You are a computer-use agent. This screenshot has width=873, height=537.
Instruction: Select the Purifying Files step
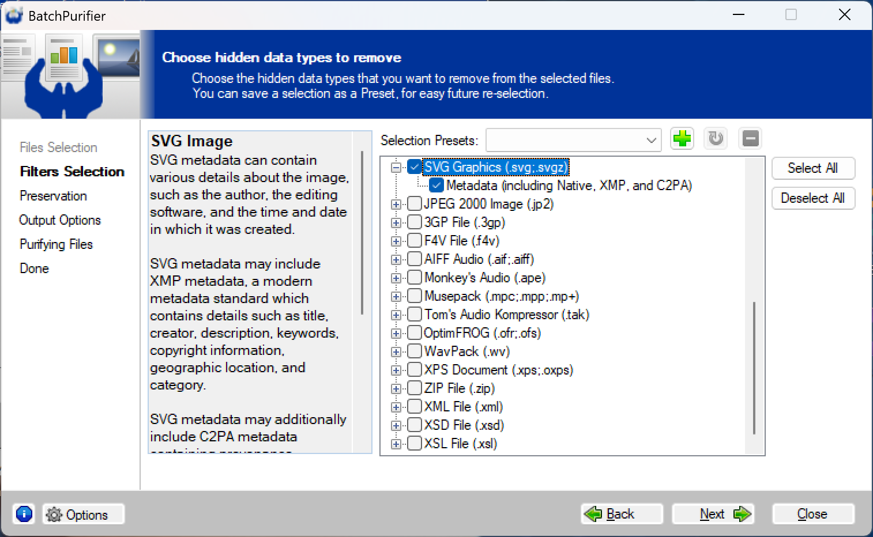pyautogui.click(x=56, y=244)
